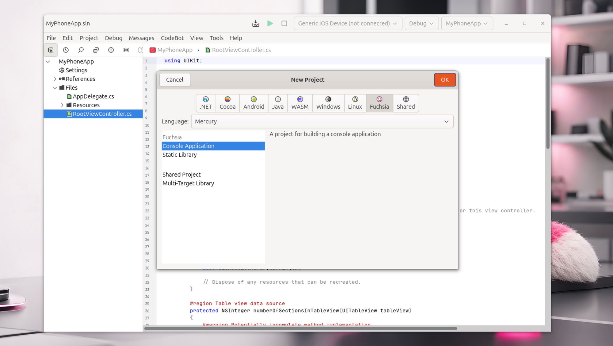Open the Tools menu

click(216, 38)
